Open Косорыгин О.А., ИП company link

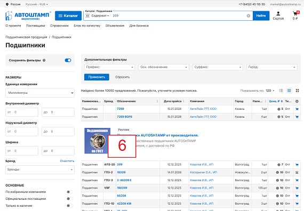(203, 172)
